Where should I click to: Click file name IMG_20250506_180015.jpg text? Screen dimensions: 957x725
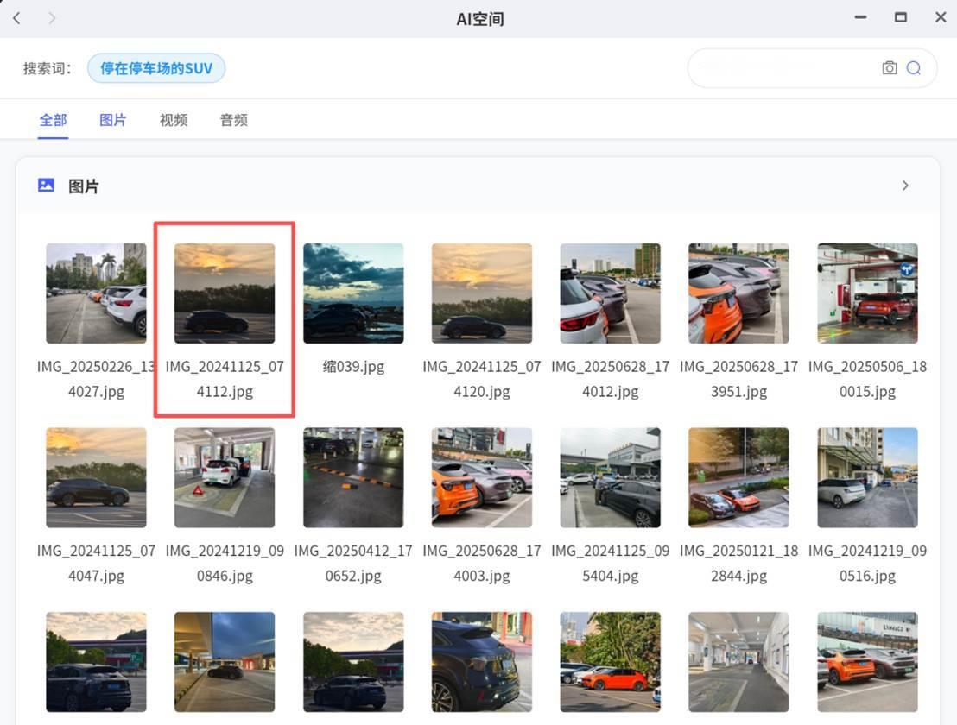[867, 379]
